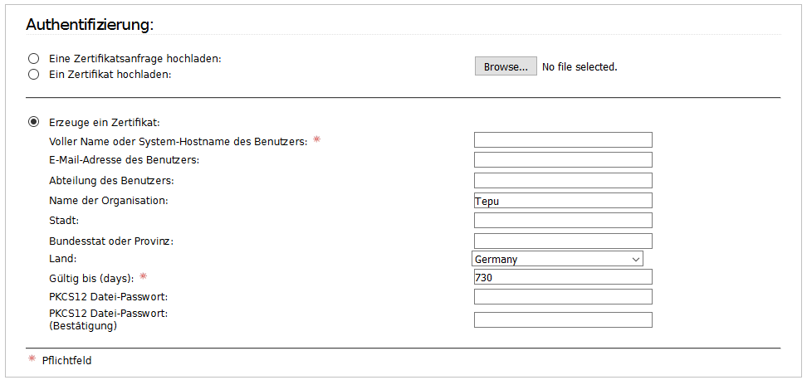This screenshot has height=380, width=807.
Task: Click the PKCS12 Datei-Passwort Bestätigung field
Action: 563,319
